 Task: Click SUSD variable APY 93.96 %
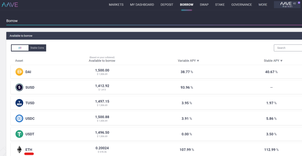[187, 87]
